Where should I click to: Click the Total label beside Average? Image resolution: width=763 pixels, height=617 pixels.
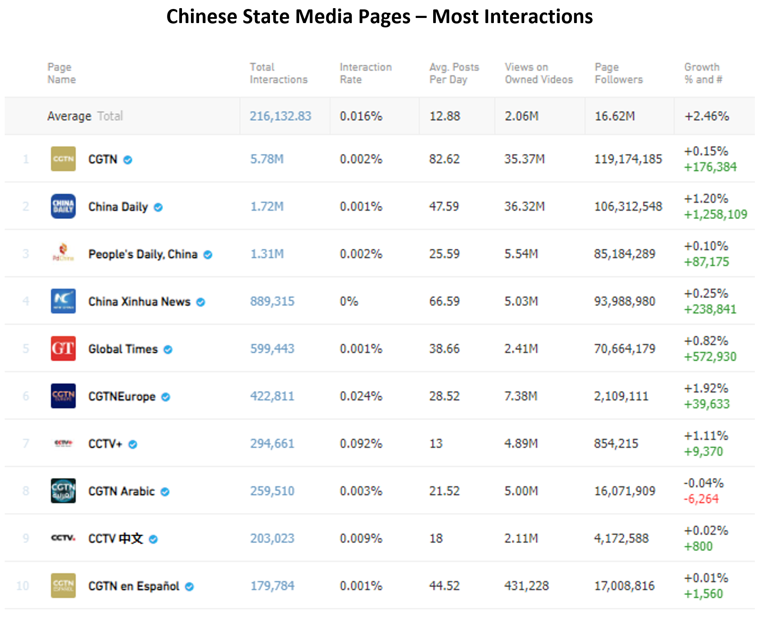click(110, 116)
